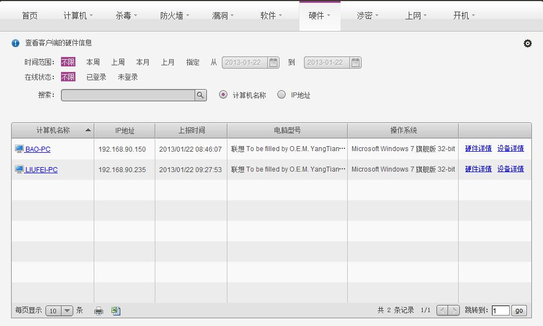Expand the 硬件 menu

click(319, 15)
